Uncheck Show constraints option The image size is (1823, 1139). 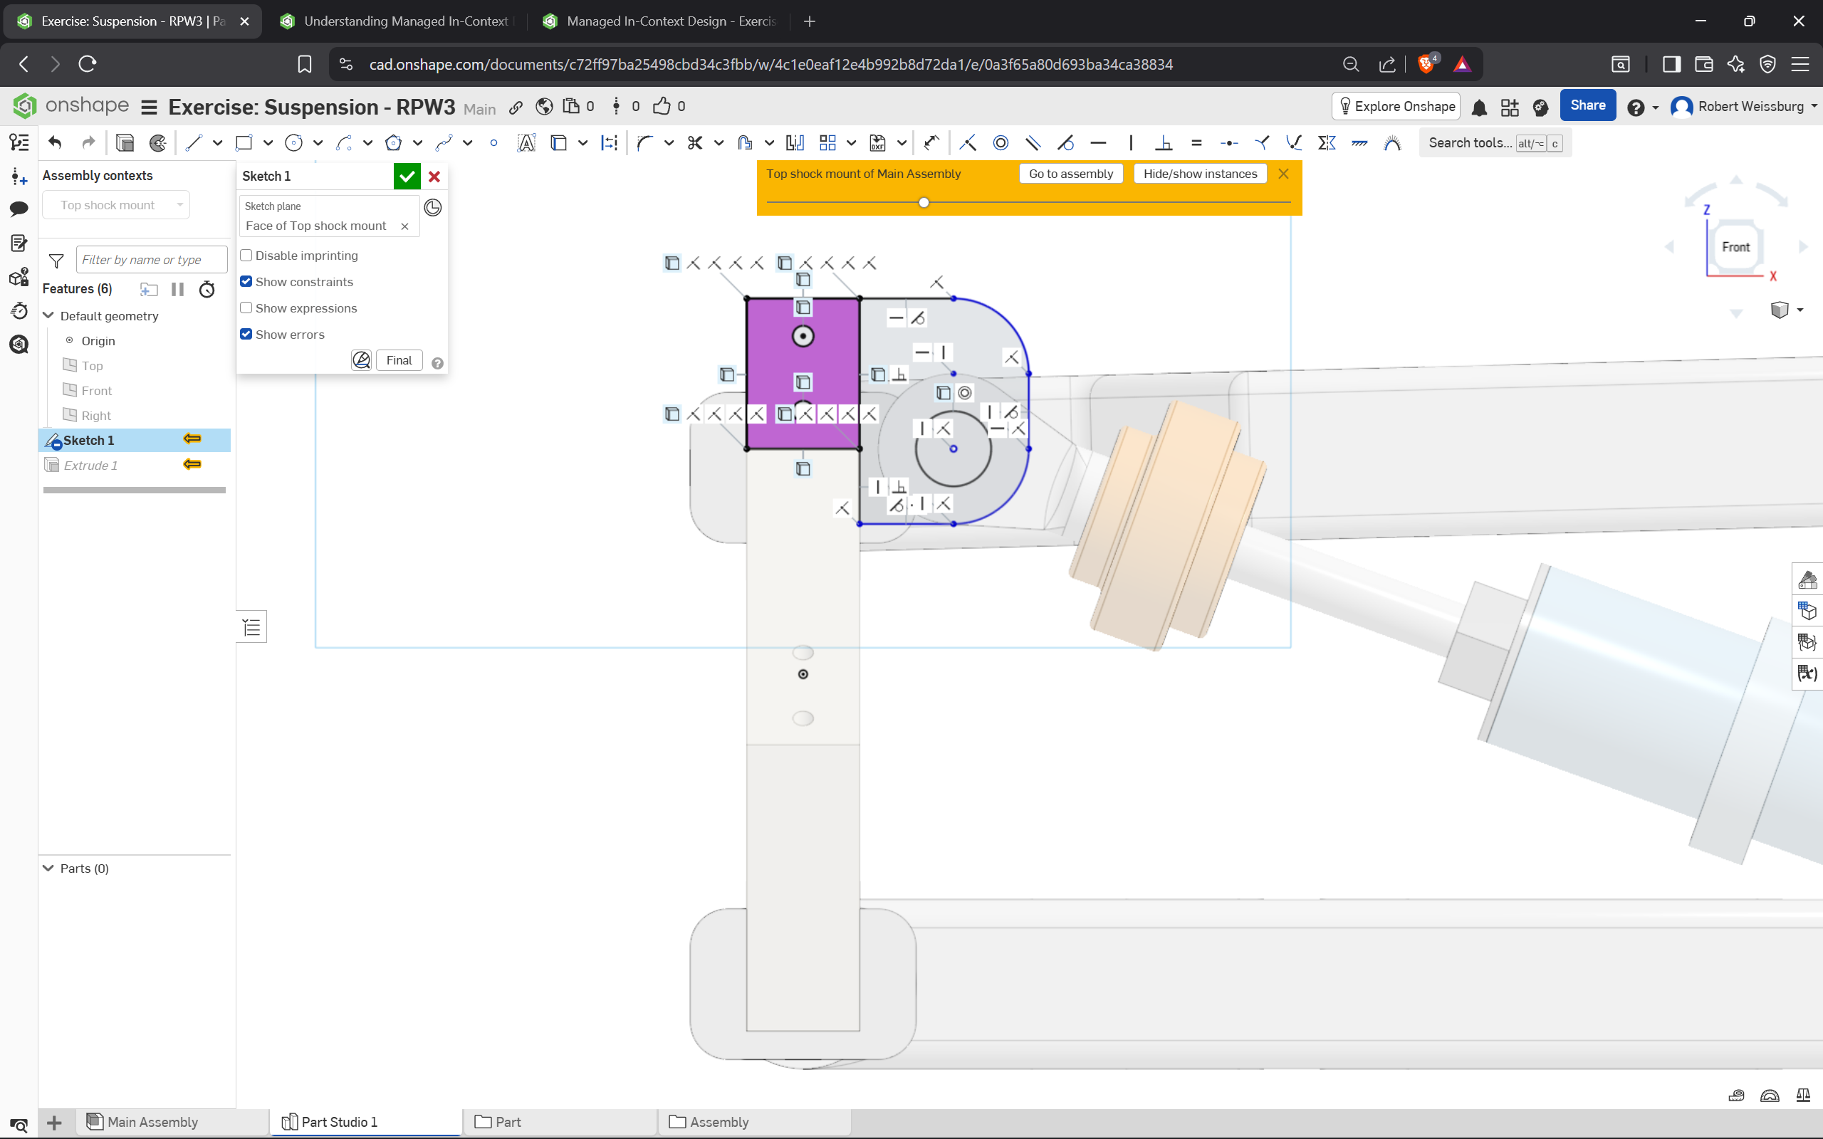pos(246,282)
